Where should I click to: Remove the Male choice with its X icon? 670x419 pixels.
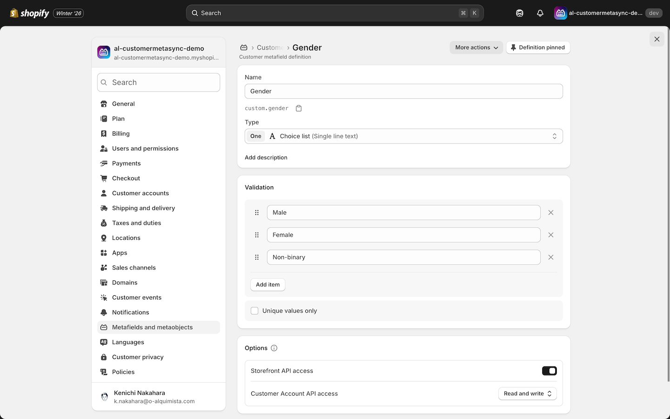(550, 212)
